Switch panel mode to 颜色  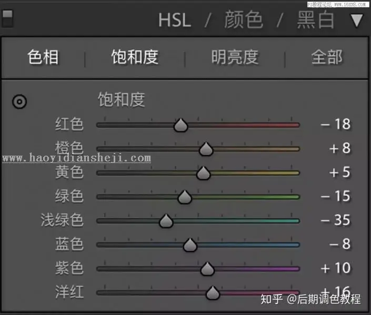click(244, 19)
